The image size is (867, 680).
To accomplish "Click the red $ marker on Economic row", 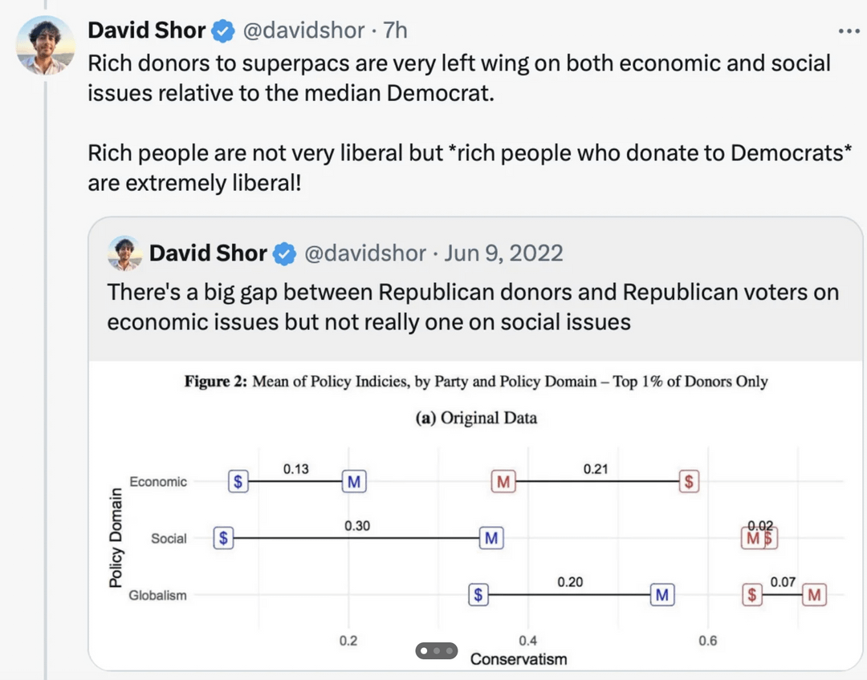I will [689, 482].
